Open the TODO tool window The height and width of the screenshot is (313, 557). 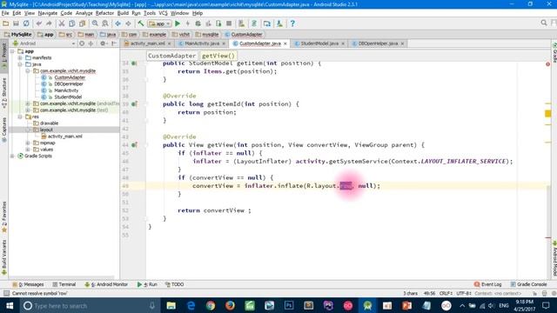pos(174,284)
